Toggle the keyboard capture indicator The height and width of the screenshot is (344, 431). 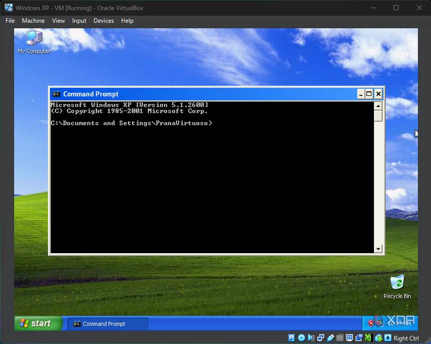coord(387,338)
